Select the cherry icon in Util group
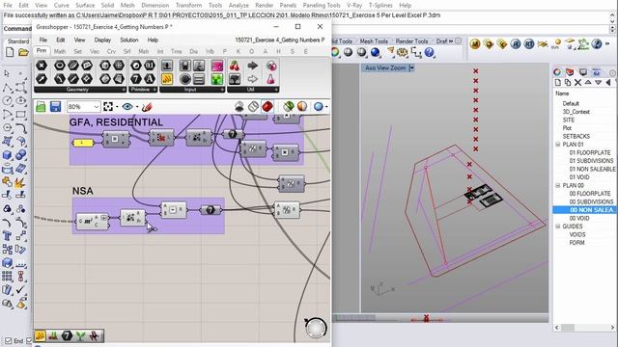The height and width of the screenshot is (347, 618). (235, 66)
